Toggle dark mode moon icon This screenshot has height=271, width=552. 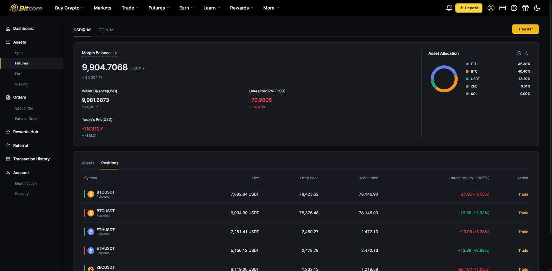(537, 8)
